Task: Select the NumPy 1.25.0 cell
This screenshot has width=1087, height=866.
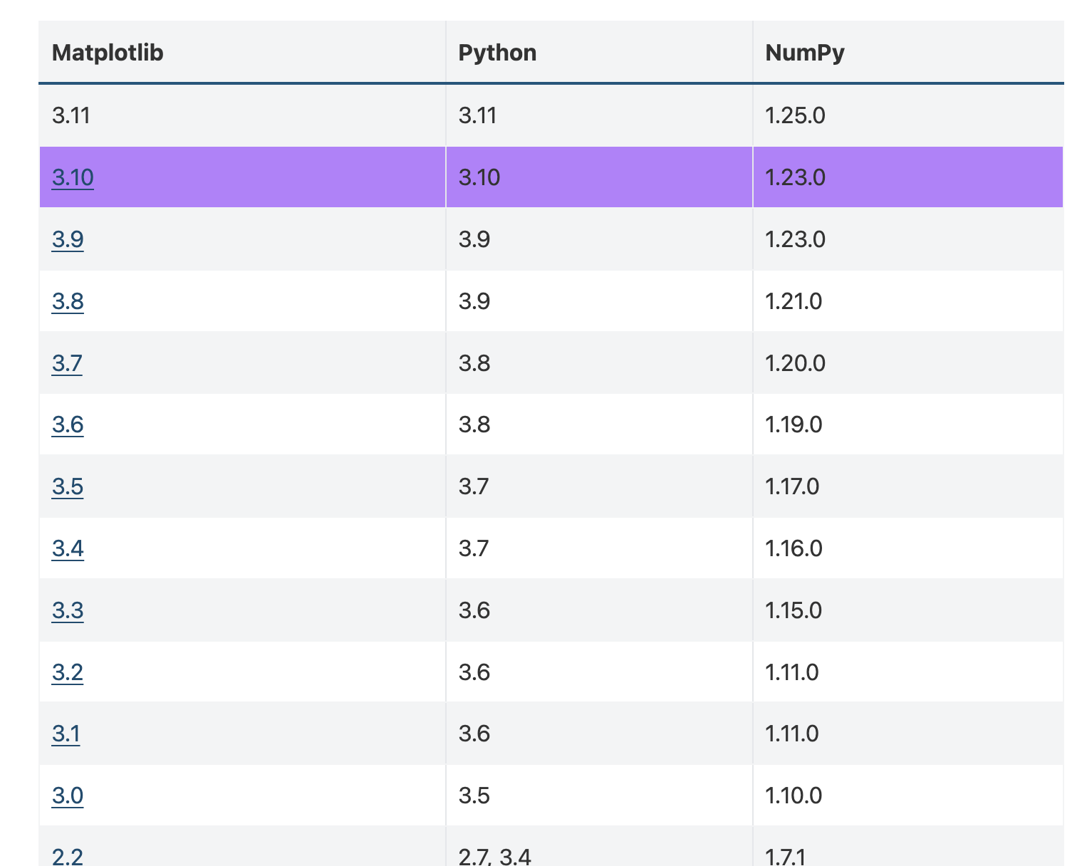Action: [796, 115]
